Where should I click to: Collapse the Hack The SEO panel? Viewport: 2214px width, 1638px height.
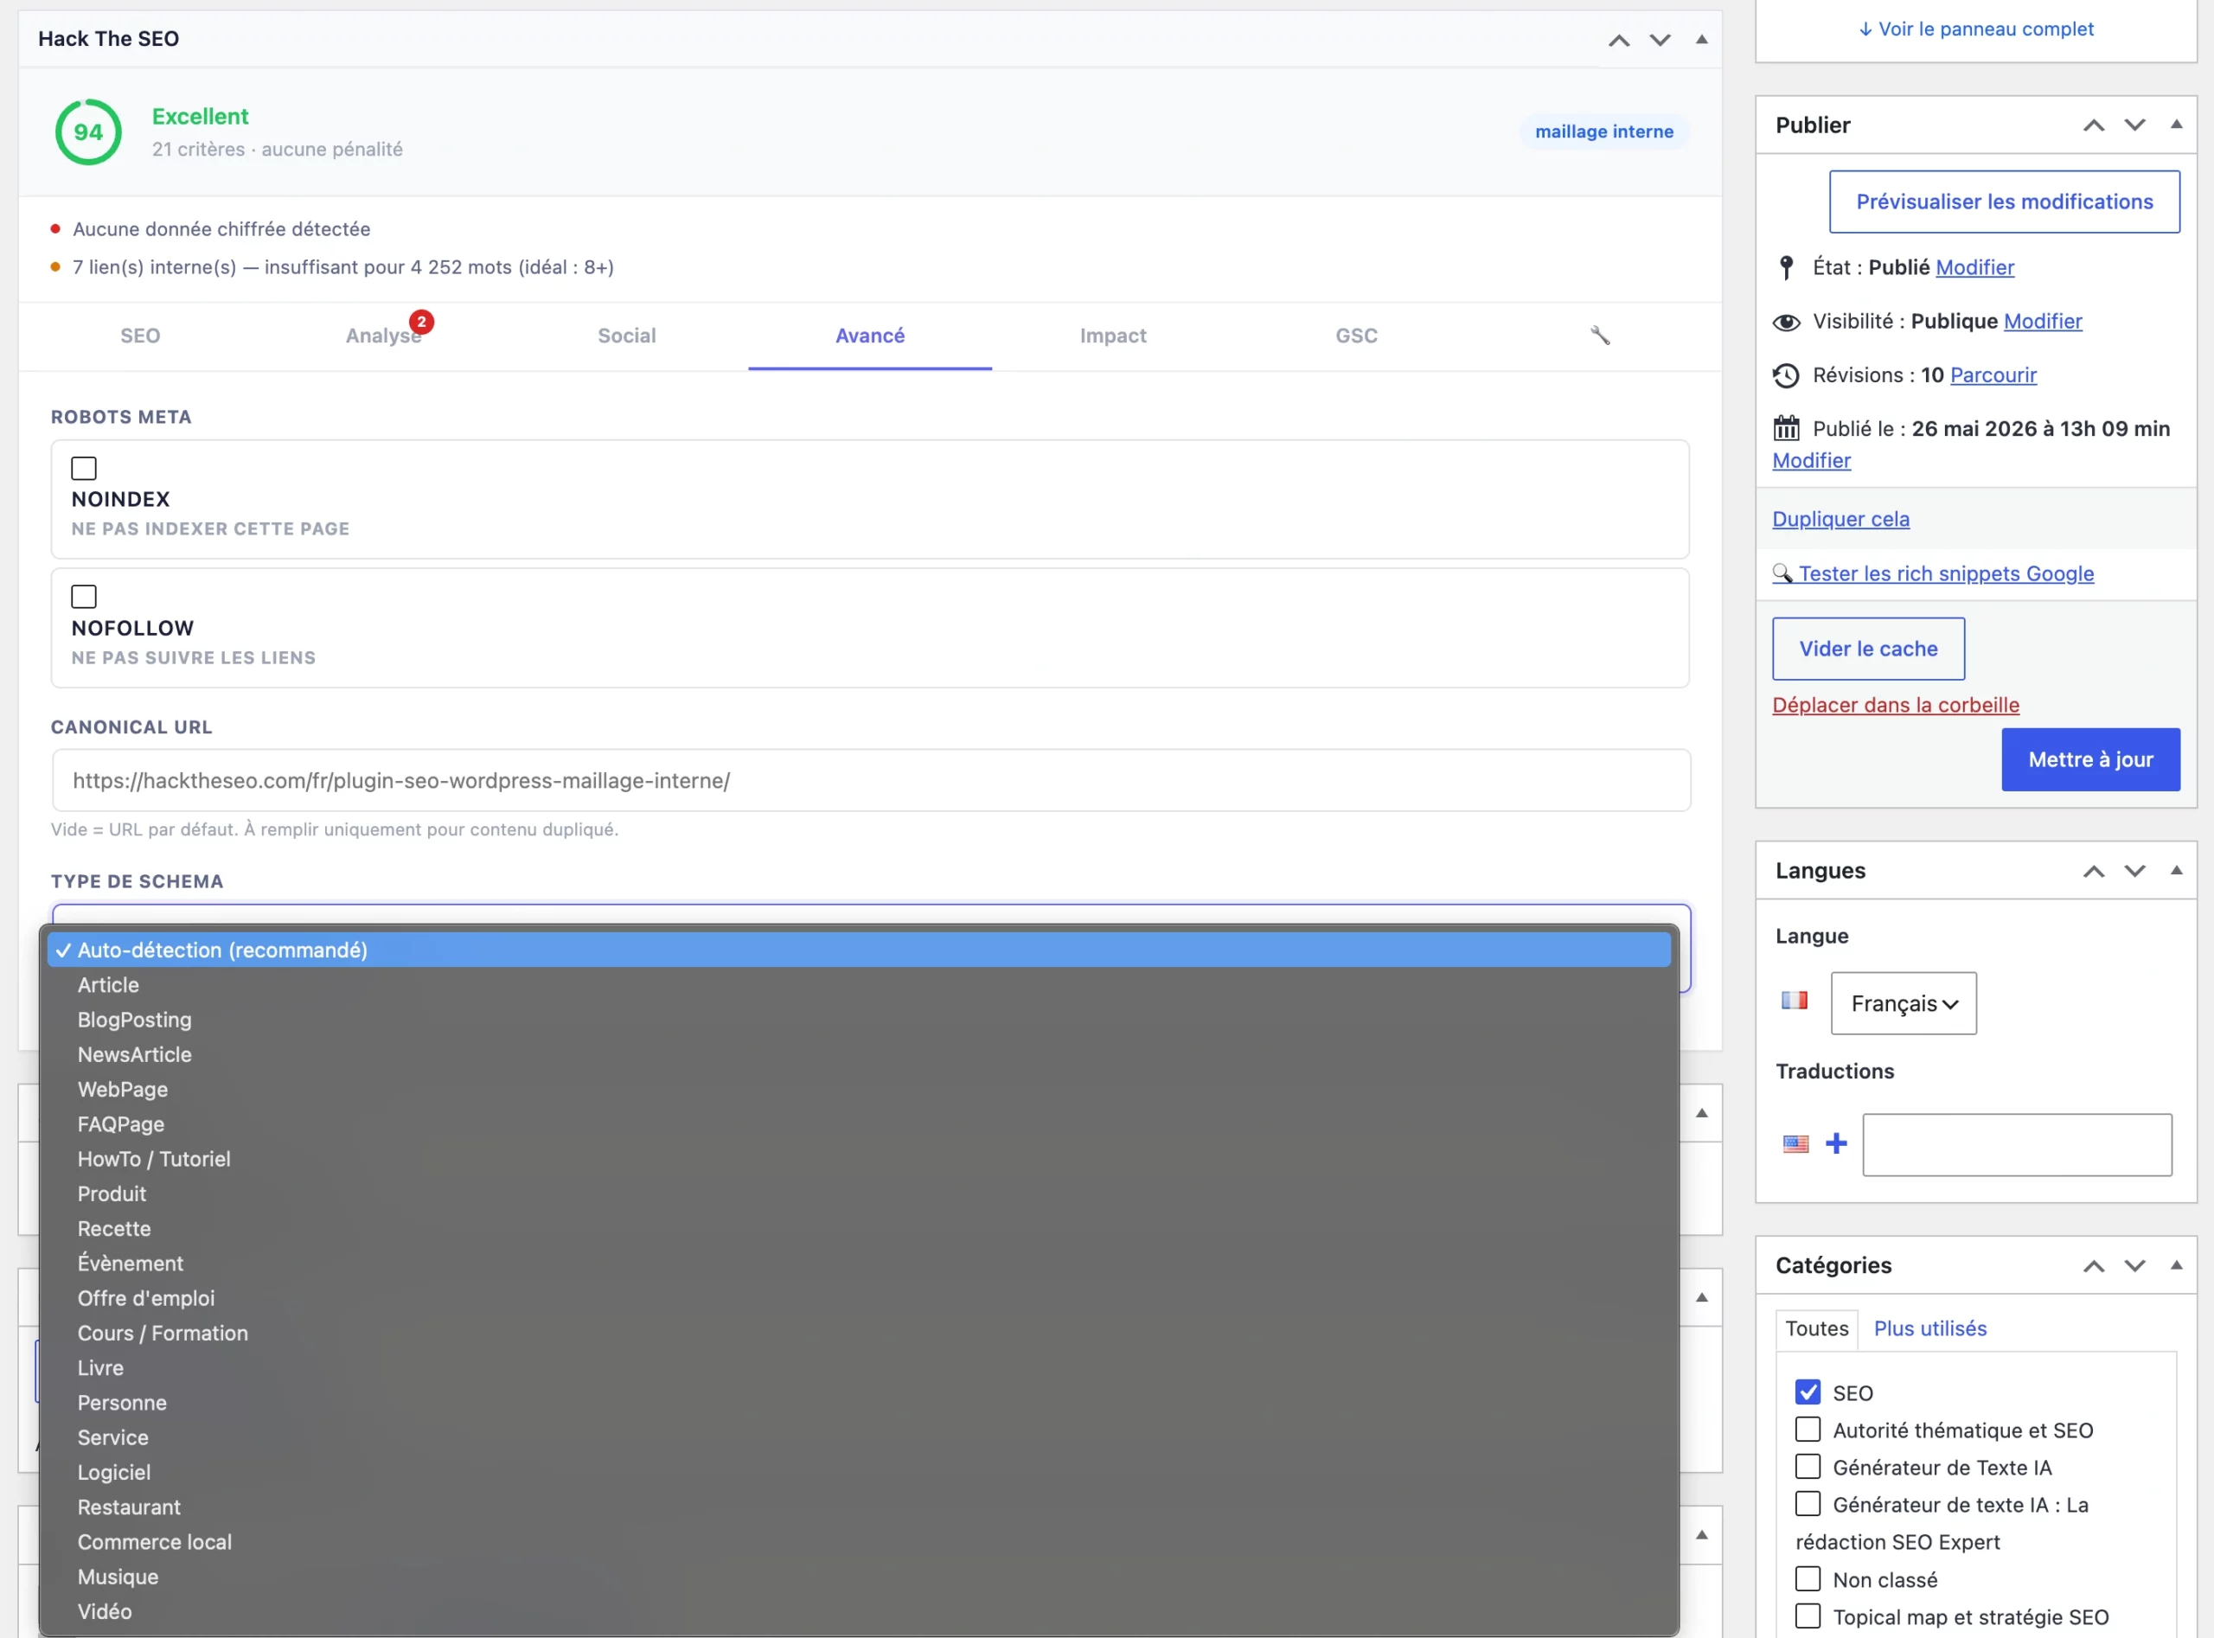pyautogui.click(x=1701, y=40)
